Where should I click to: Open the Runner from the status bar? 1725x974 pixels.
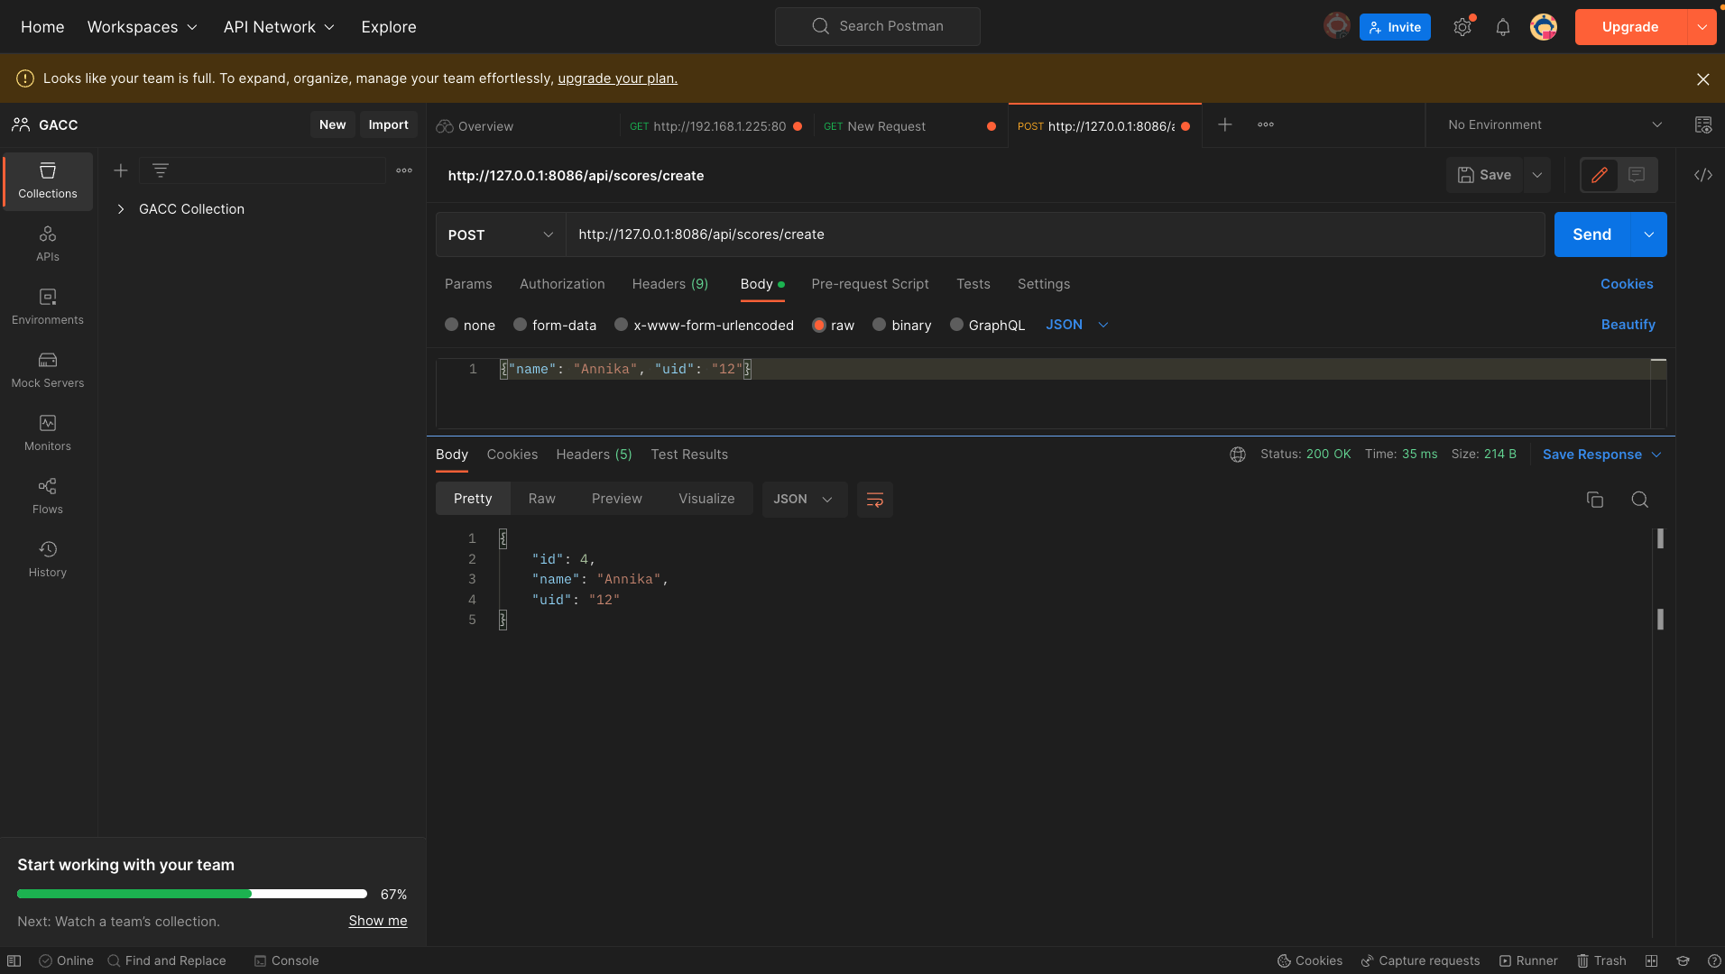(1529, 960)
